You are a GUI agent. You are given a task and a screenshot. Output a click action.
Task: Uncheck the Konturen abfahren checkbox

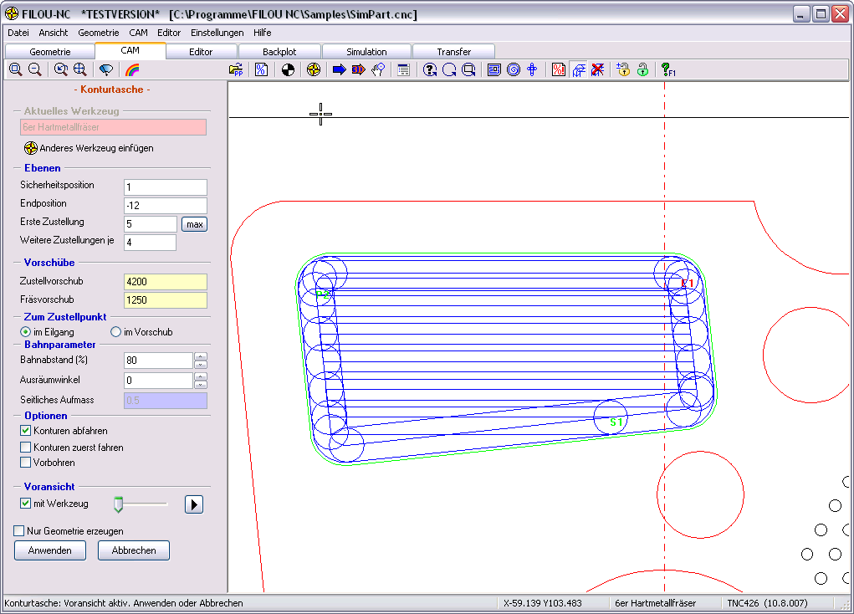pyautogui.click(x=26, y=431)
